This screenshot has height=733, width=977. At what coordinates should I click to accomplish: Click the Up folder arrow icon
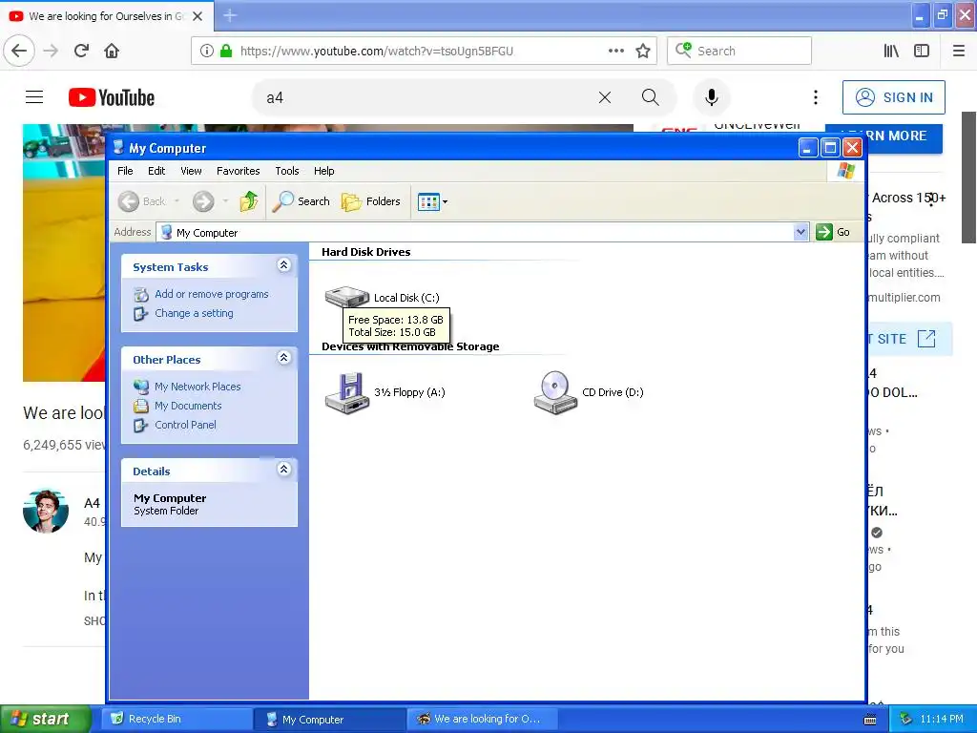coord(249,201)
